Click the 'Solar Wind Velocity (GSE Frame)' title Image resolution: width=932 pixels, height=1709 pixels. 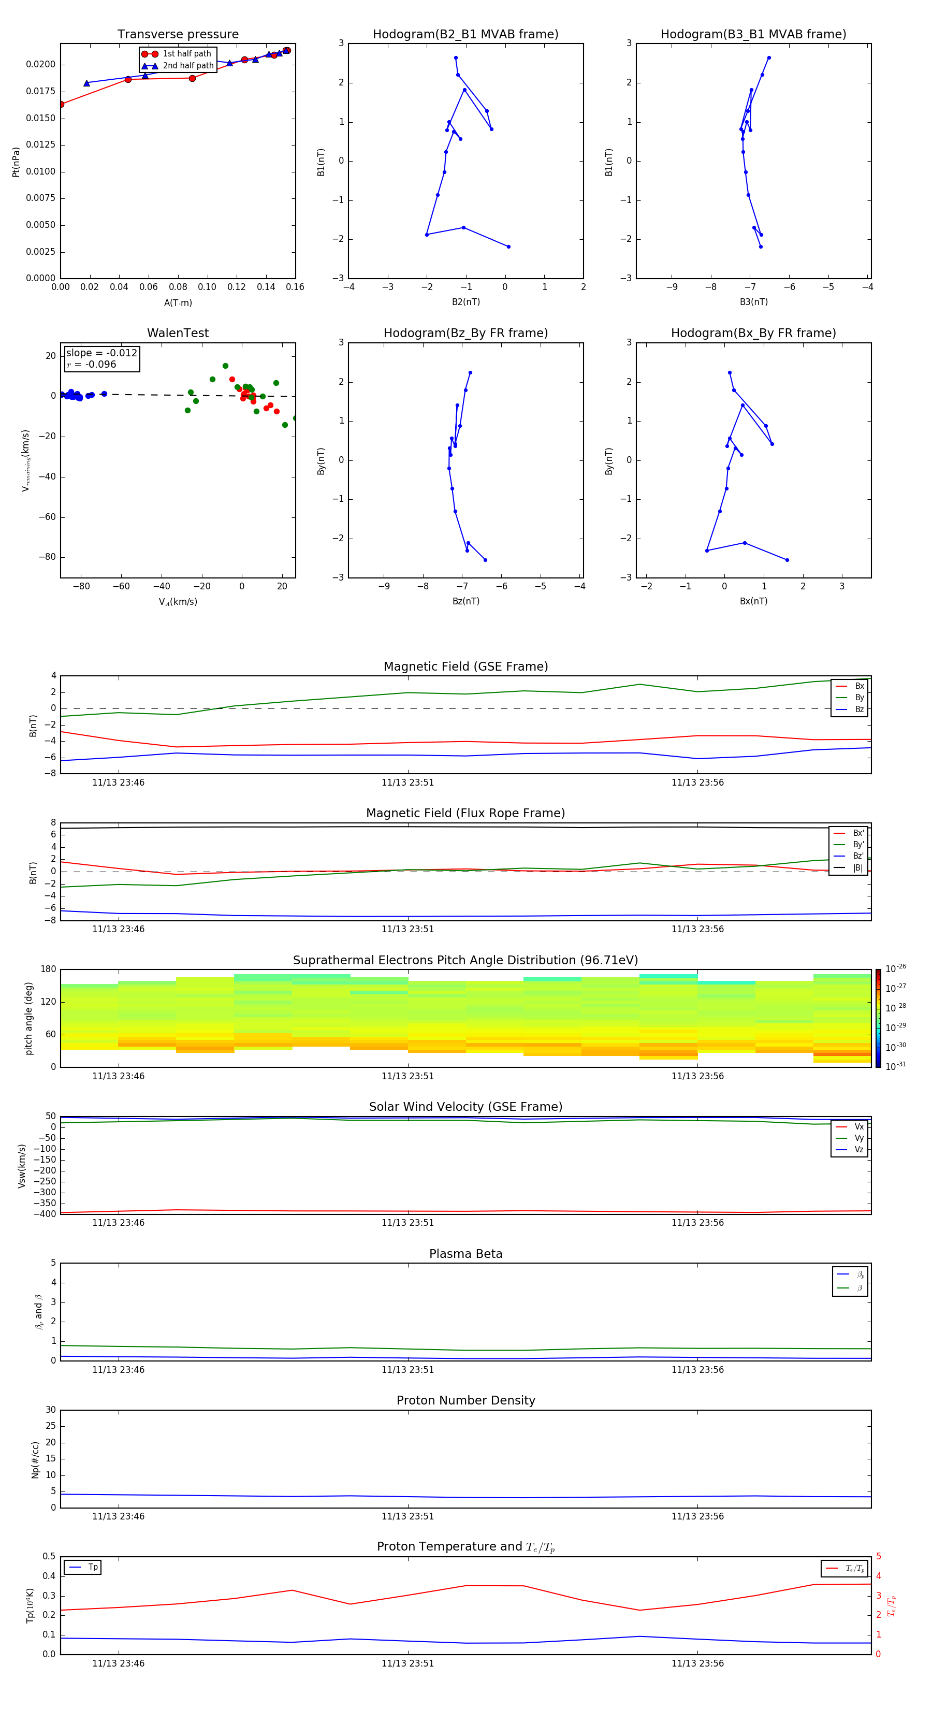(x=465, y=1107)
